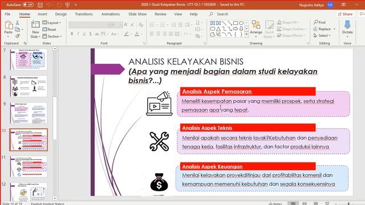
Task: Toggle Underline formatting
Action: (x=84, y=34)
